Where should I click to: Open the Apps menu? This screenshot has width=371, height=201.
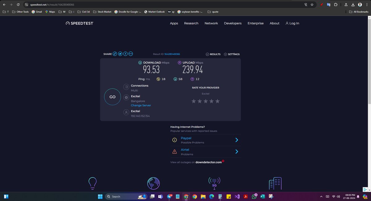click(x=174, y=23)
